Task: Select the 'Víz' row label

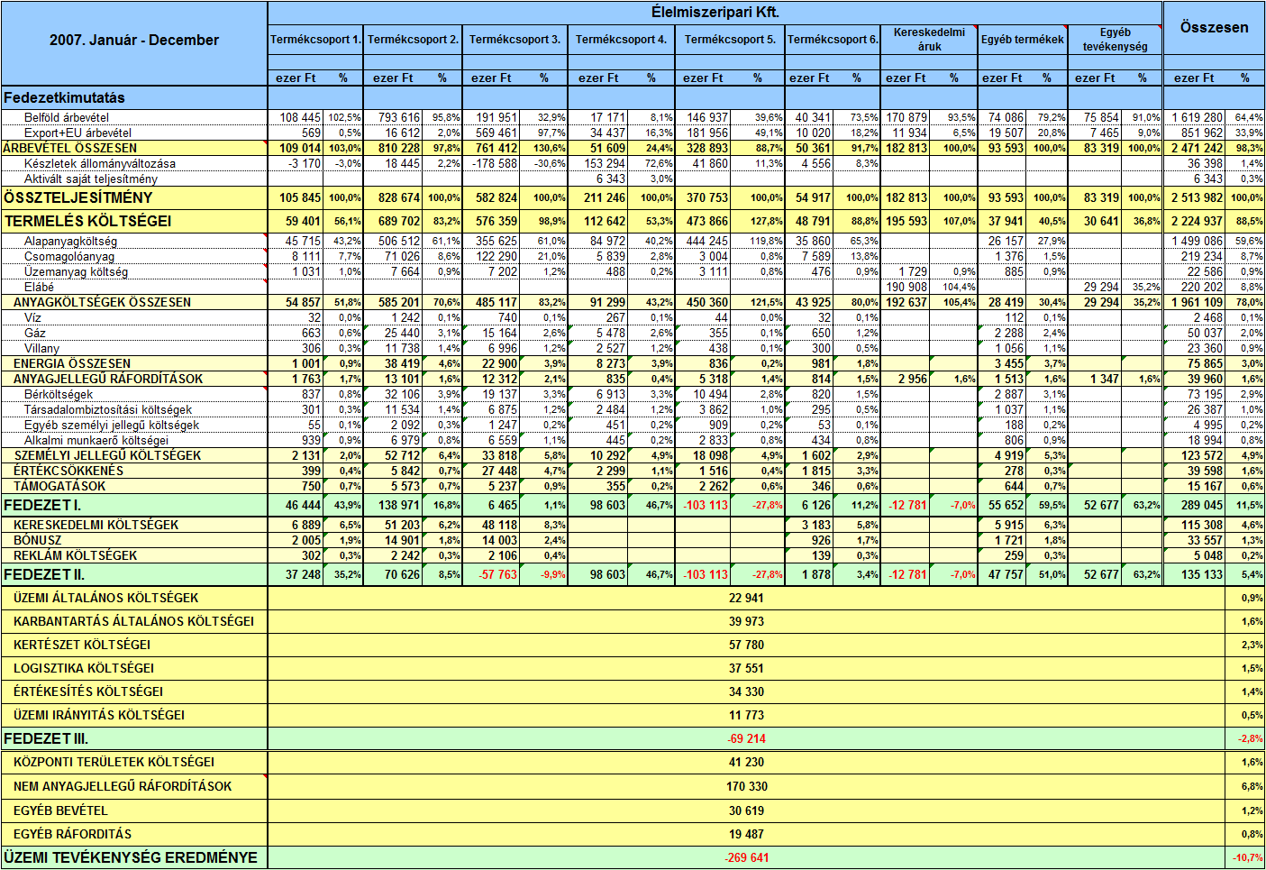Action: point(32,318)
